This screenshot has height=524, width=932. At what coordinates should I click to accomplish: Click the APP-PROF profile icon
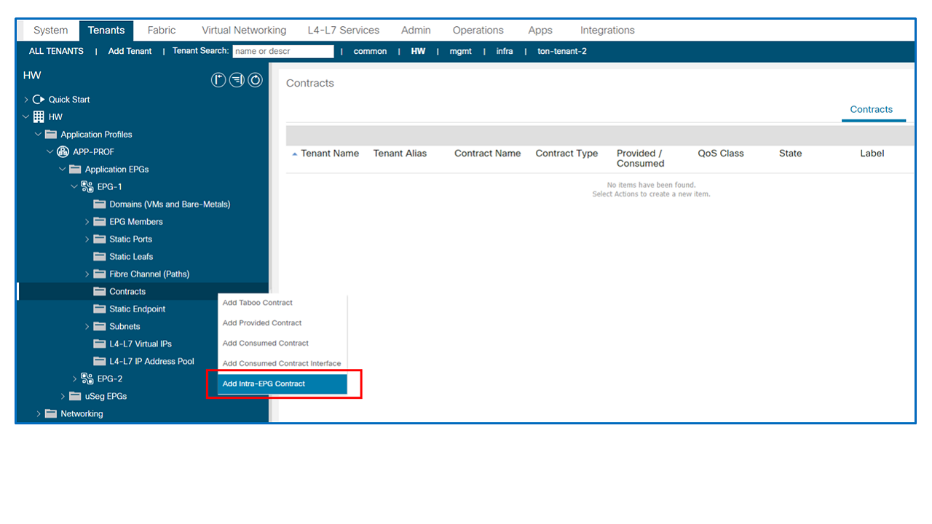(x=63, y=151)
